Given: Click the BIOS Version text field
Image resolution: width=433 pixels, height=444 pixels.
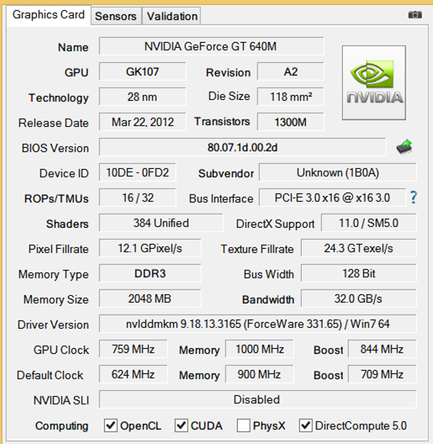Looking at the screenshot, I should [242, 147].
